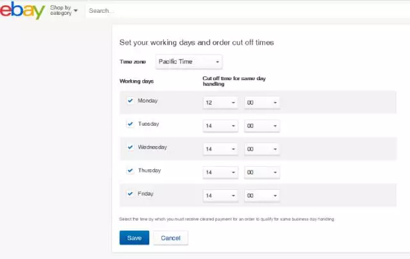Toggle the Thursday checkbox
Image resolution: width=410 pixels, height=259 pixels.
[x=131, y=171]
